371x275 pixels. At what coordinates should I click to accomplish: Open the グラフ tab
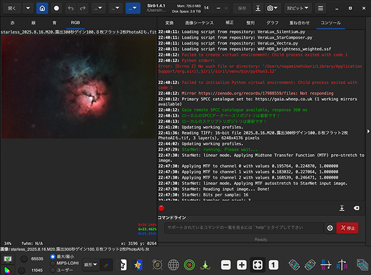(271, 22)
